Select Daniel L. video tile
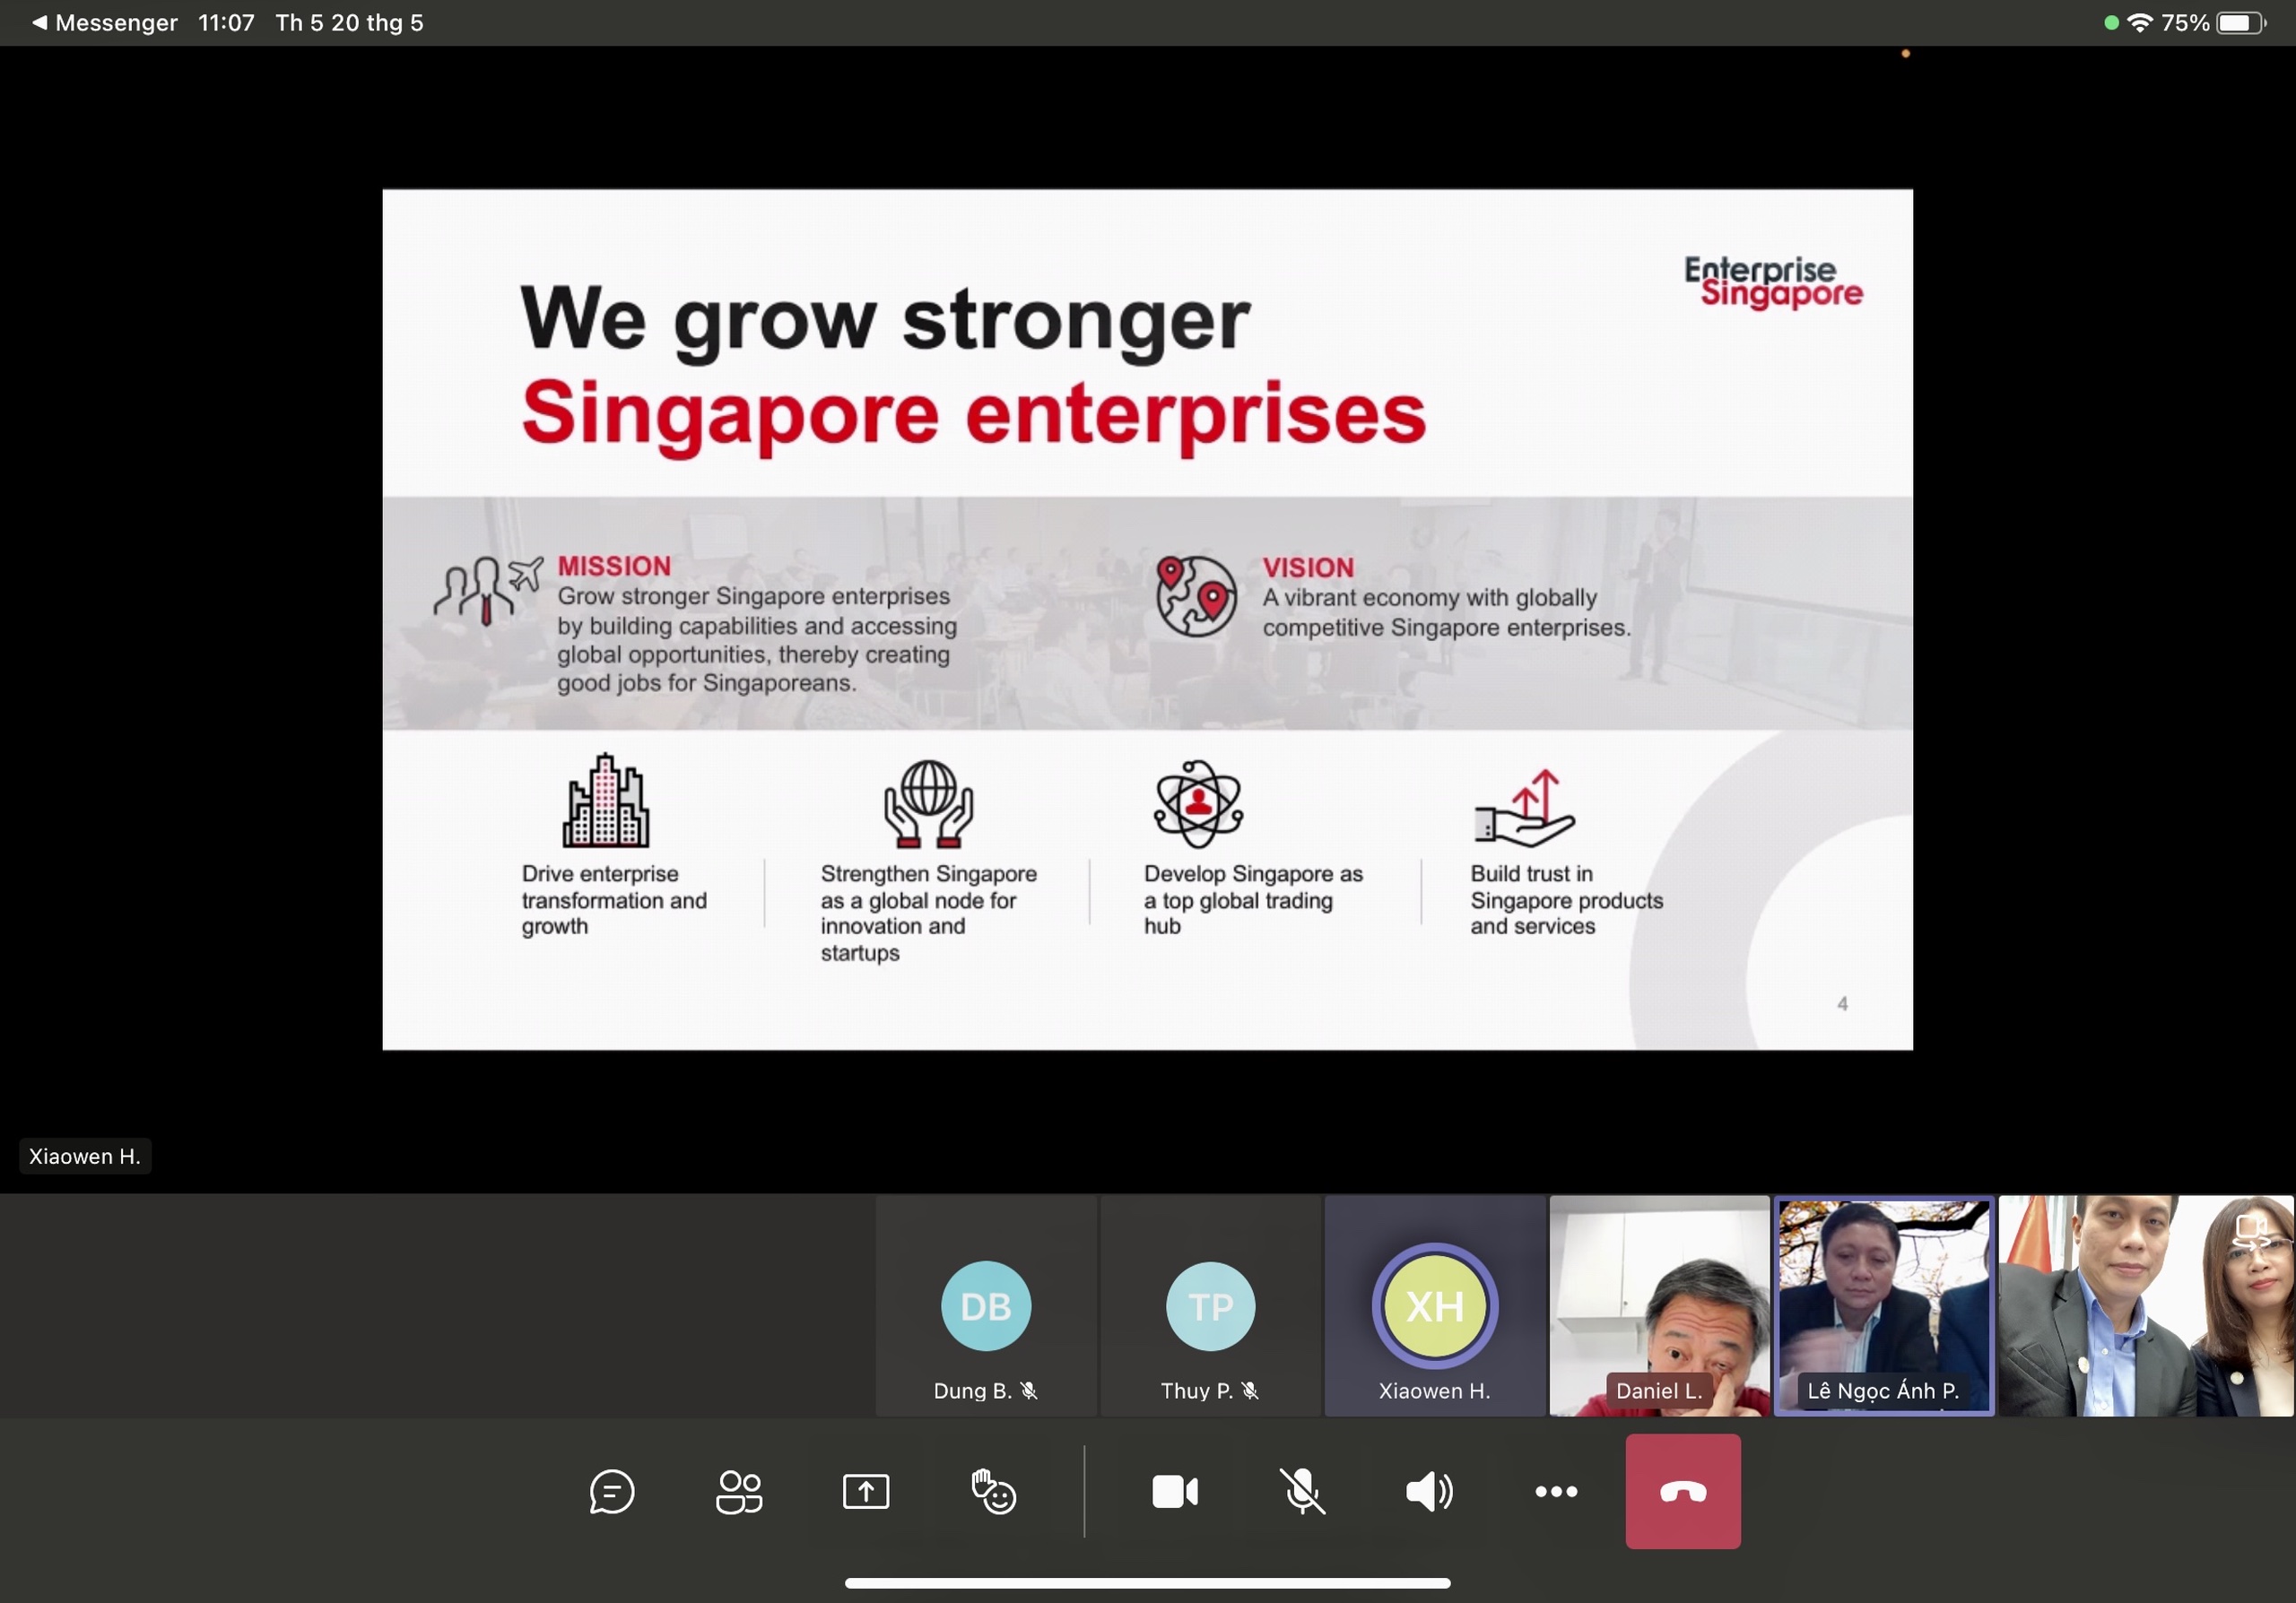 click(1658, 1305)
